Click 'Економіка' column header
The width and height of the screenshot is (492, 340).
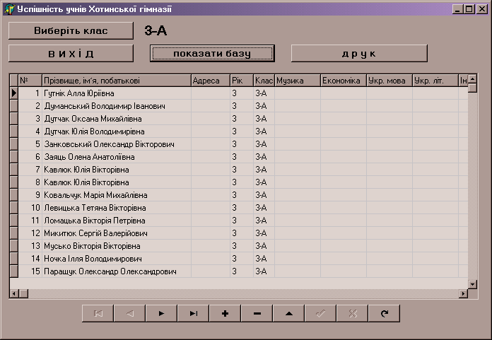[x=344, y=81]
